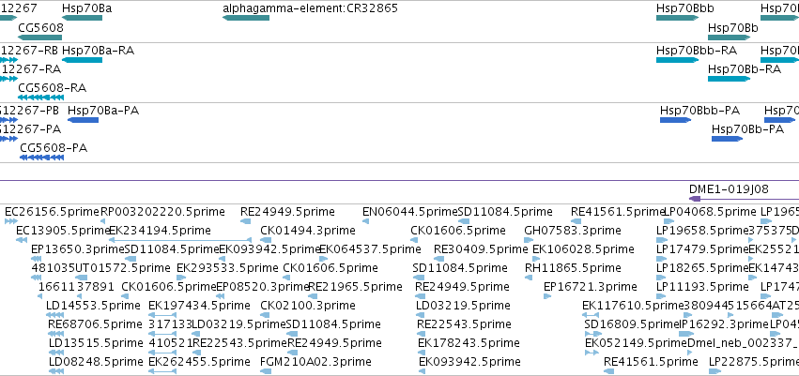Click the RE24949.5prime EST label at top

point(287,212)
